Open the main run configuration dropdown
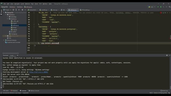 pos(152,7)
